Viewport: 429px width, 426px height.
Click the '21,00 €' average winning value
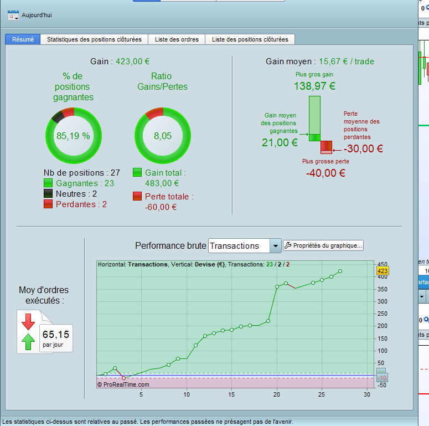point(280,142)
